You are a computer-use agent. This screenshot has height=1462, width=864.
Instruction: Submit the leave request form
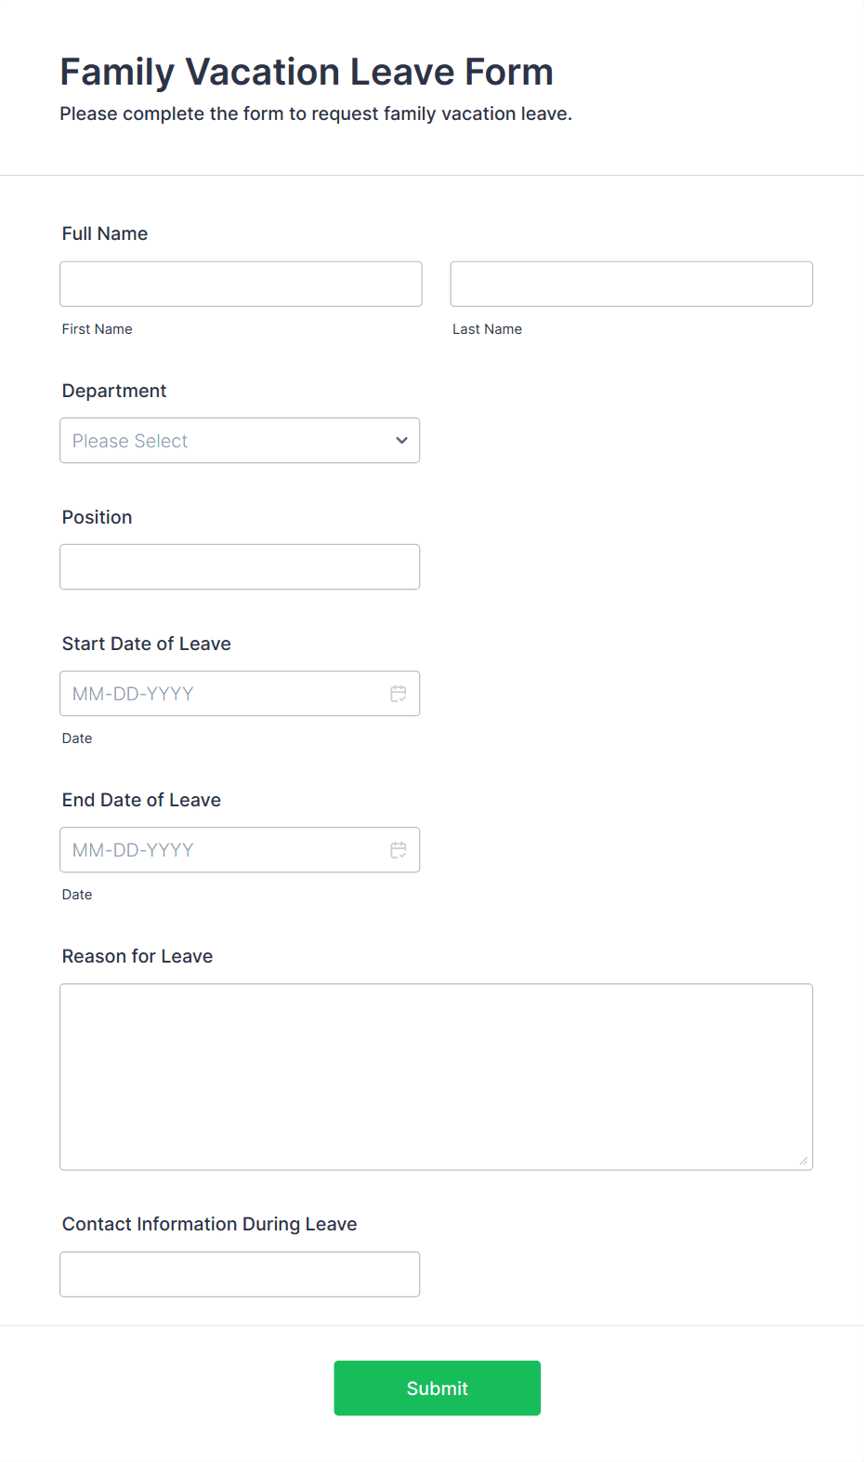tap(438, 1389)
